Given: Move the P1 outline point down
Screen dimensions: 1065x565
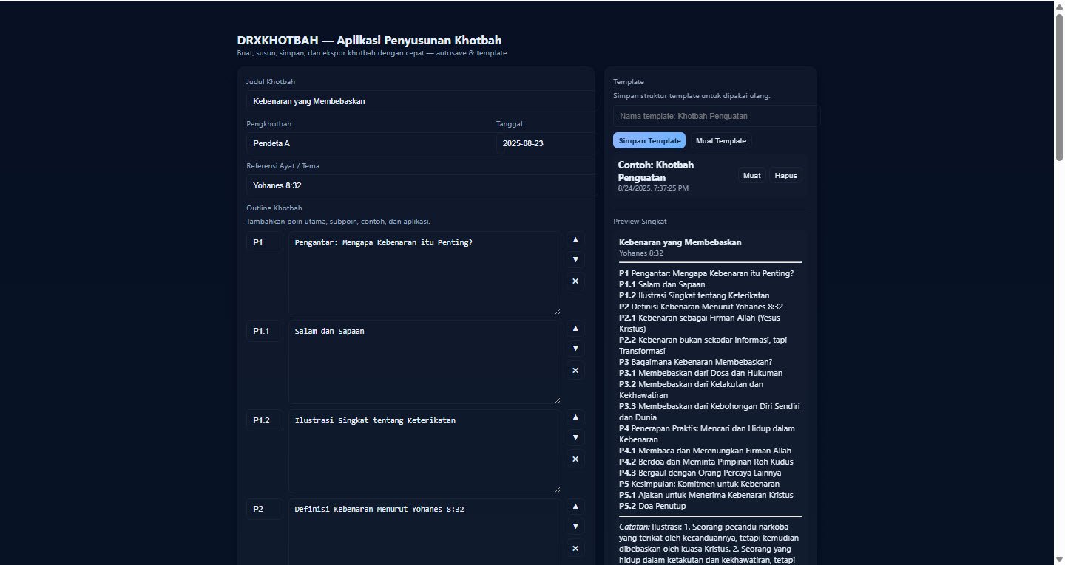Looking at the screenshot, I should click(575, 259).
